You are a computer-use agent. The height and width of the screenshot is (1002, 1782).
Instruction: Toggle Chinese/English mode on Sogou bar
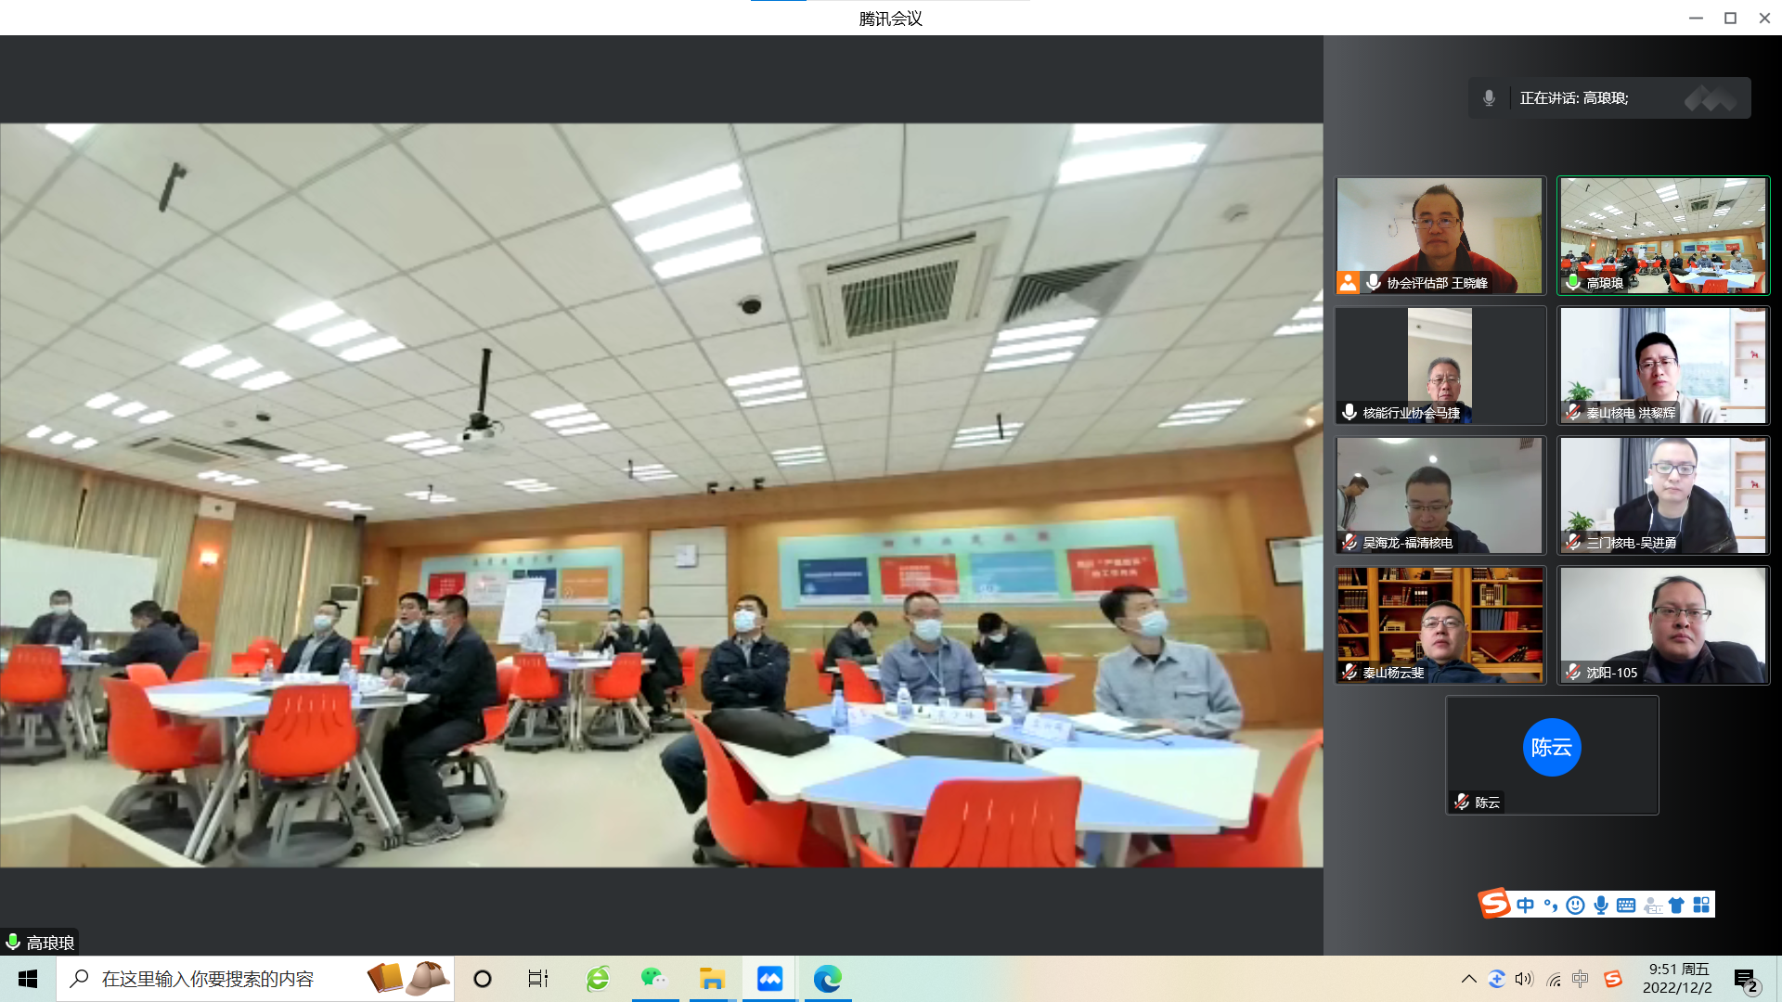(x=1526, y=906)
